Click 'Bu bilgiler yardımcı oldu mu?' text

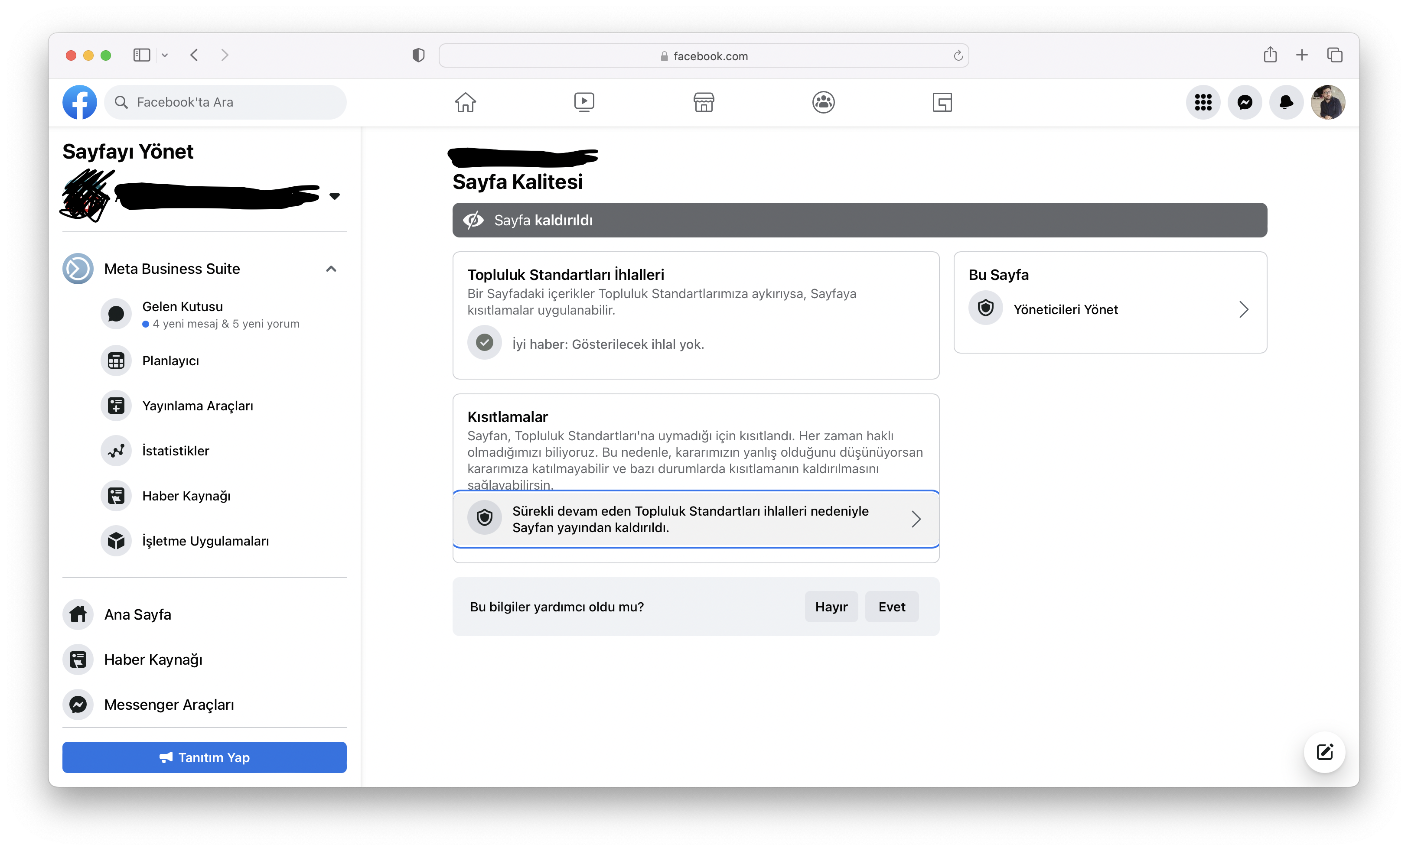coord(557,607)
